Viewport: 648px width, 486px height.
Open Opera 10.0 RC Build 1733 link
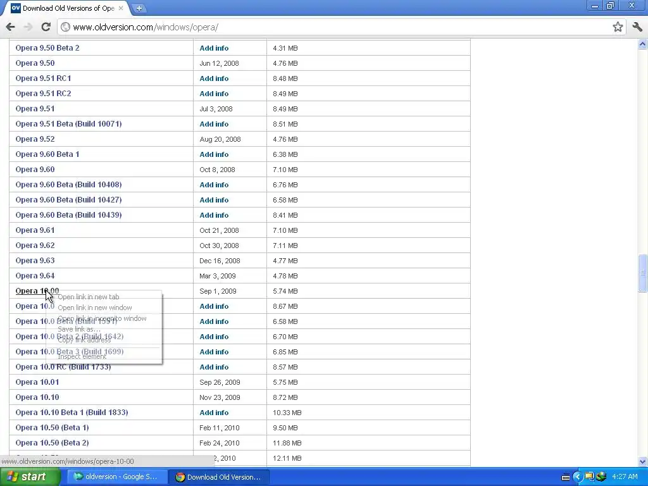click(63, 367)
